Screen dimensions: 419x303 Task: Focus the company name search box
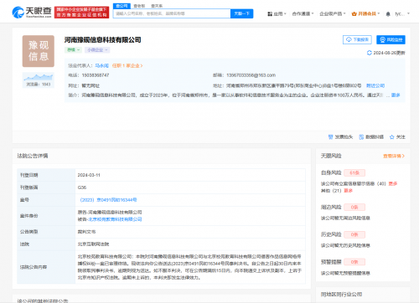click(x=172, y=13)
